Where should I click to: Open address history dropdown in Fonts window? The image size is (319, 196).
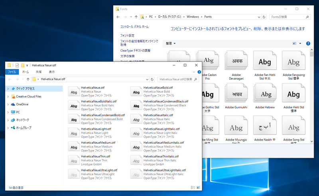click(x=259, y=17)
